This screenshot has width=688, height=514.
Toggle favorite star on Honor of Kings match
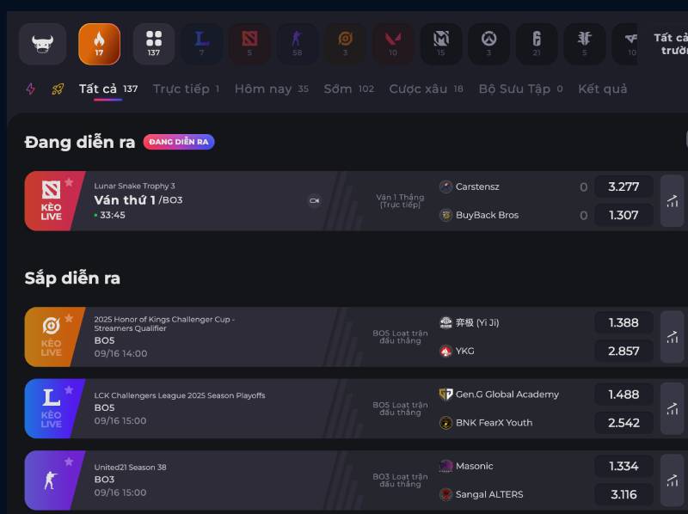pos(69,318)
